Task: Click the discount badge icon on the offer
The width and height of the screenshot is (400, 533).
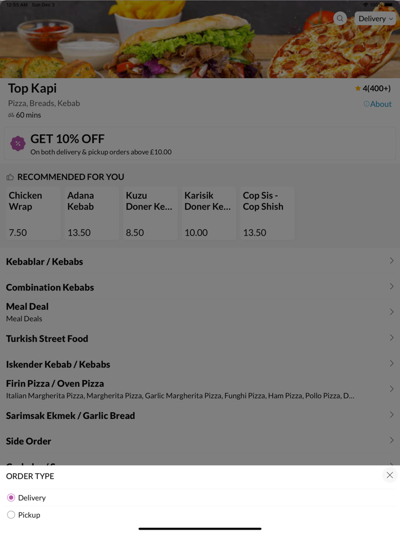Action: pyautogui.click(x=18, y=144)
